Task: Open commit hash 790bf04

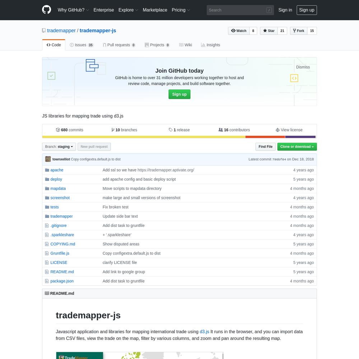Action: pyautogui.click(x=279, y=159)
